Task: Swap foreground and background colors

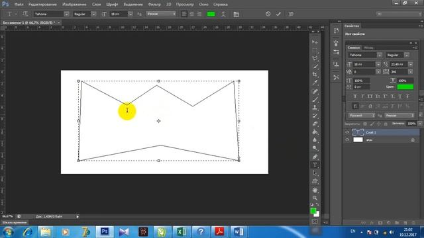Action: click(x=317, y=204)
